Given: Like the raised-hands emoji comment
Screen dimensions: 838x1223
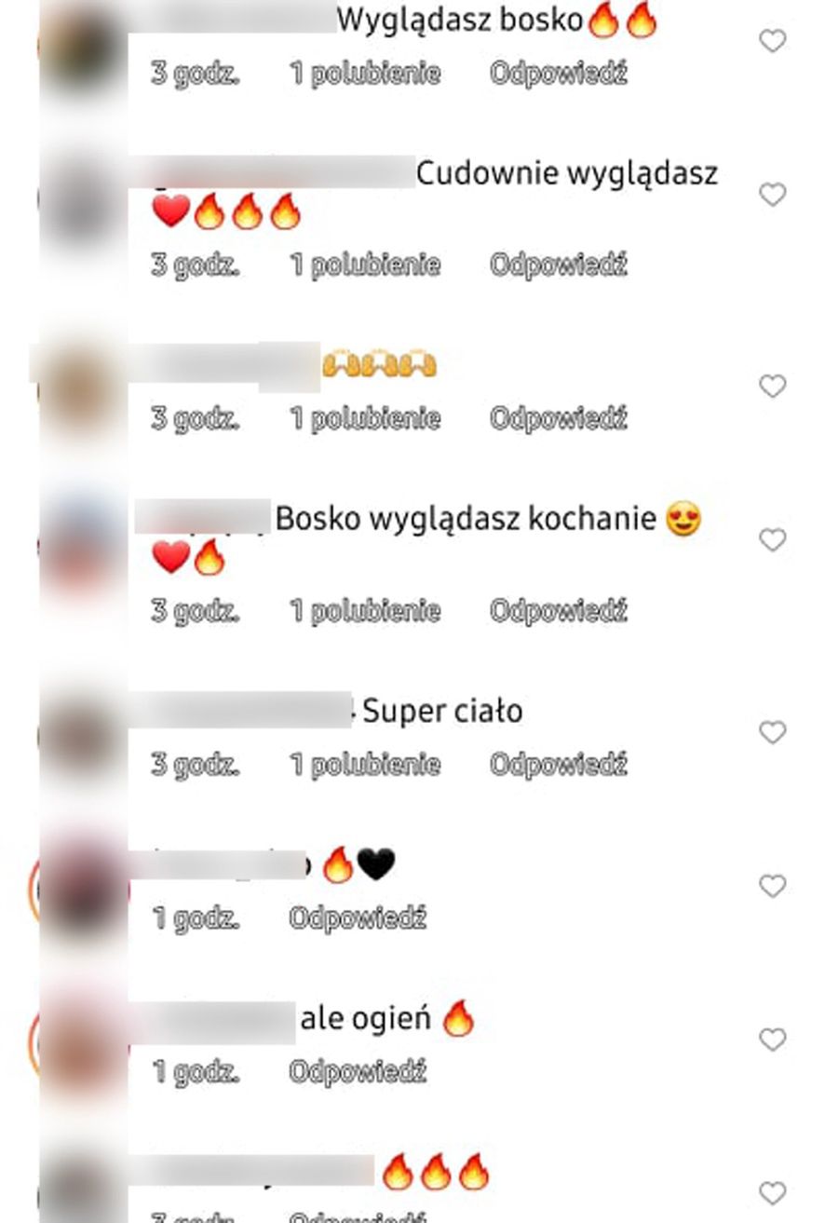Looking at the screenshot, I should [772, 386].
